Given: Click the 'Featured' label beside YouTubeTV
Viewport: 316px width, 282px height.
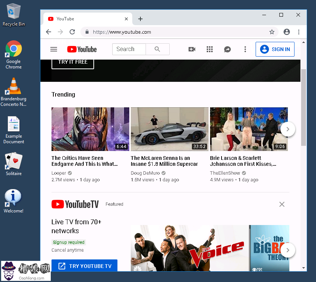Looking at the screenshot, I should [x=114, y=204].
